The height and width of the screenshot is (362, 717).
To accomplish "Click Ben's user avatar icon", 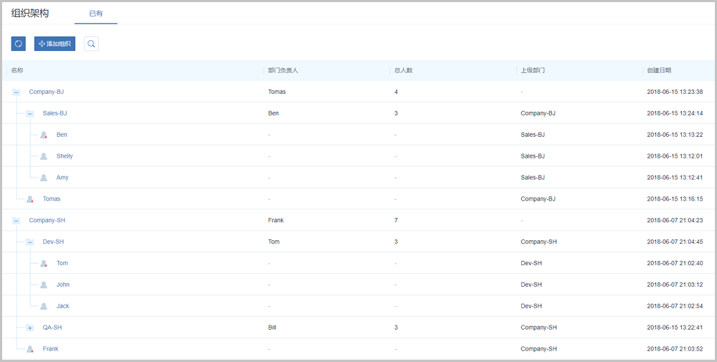I will (44, 135).
